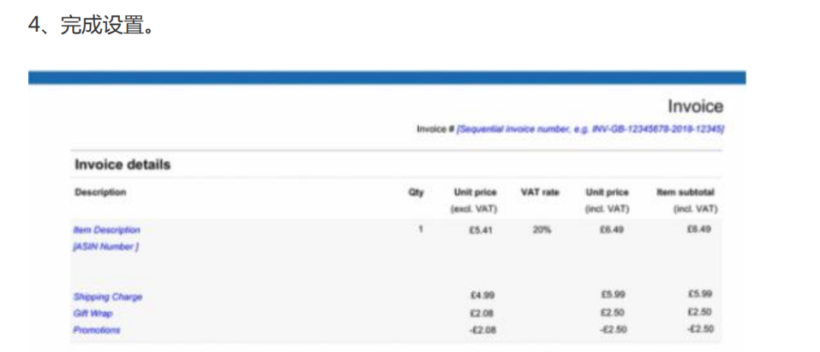Select the Shipping Charge line label
The image size is (820, 352).
(x=108, y=297)
